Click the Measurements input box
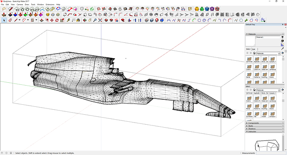Image resolution: width=287 pixels, height=155 pixels. click(x=271, y=153)
